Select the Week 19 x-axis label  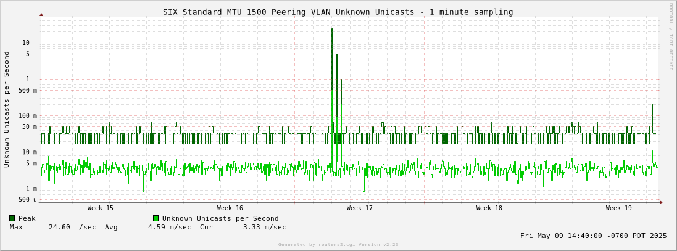[618, 208]
